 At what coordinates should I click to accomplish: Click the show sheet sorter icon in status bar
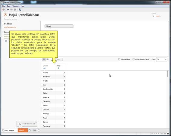point(162,134)
